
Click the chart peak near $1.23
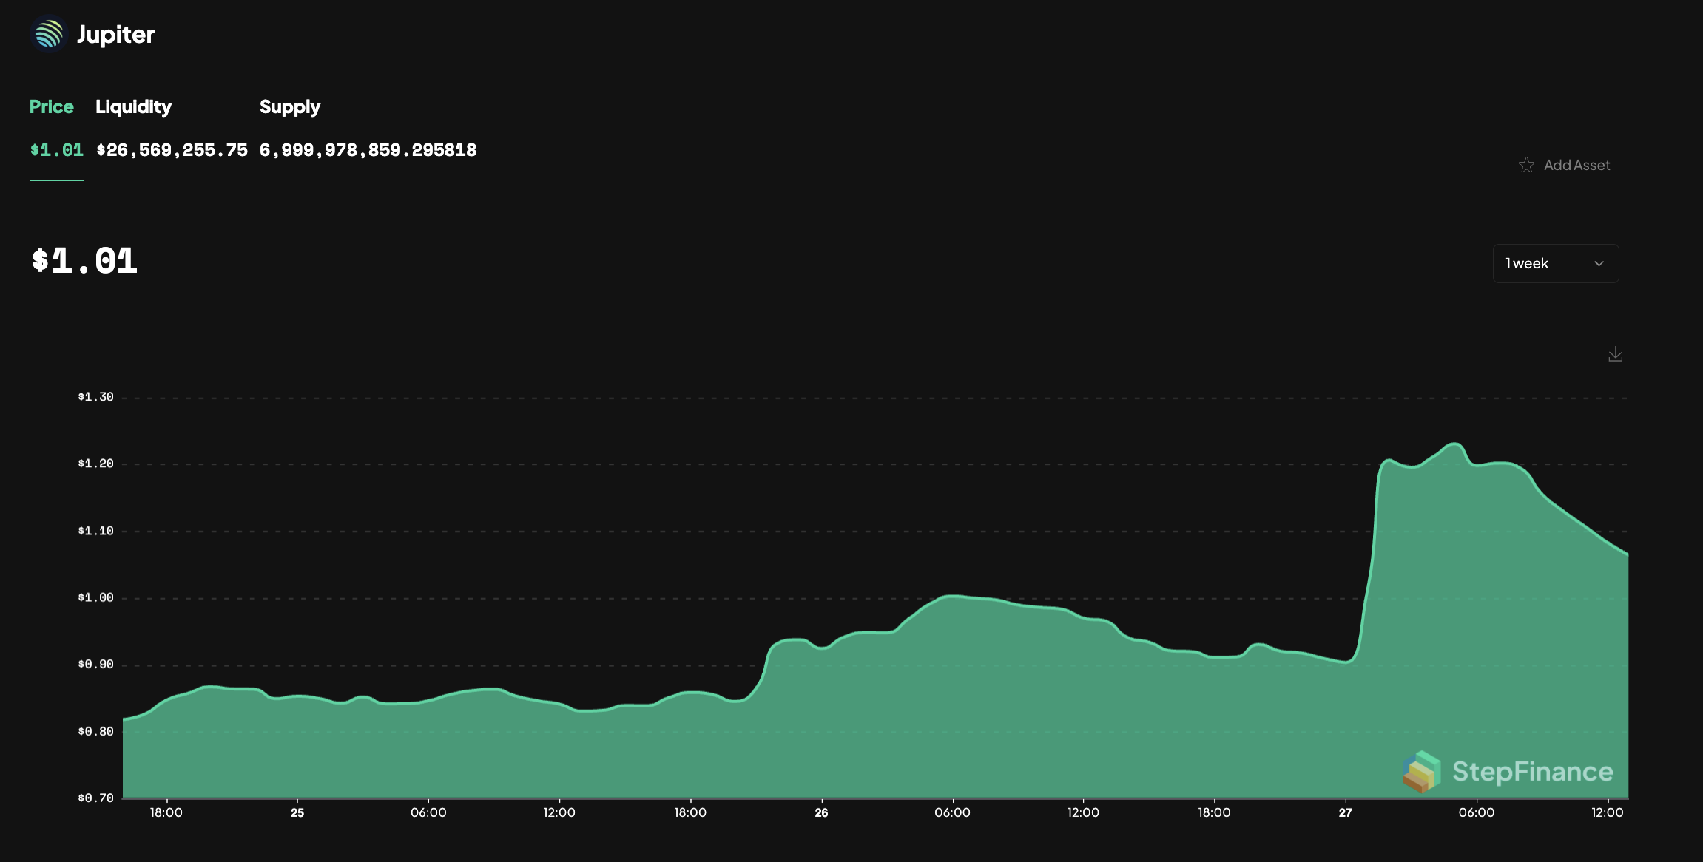1455,444
